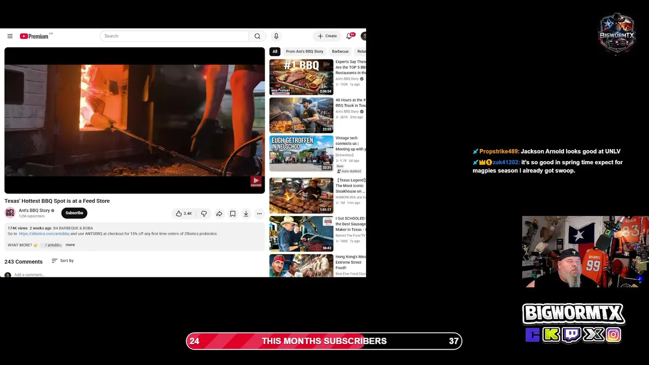Click the search magnifier button

(x=257, y=36)
